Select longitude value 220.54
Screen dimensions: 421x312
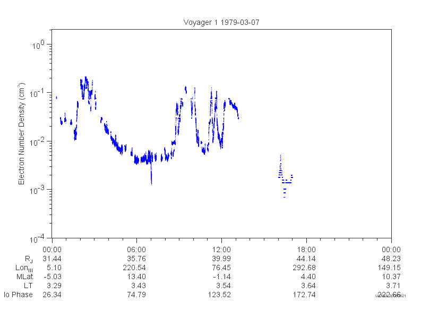pos(134,268)
